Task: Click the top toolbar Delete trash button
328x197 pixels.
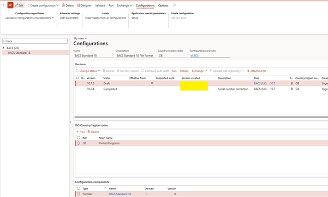Action: coord(68,5)
